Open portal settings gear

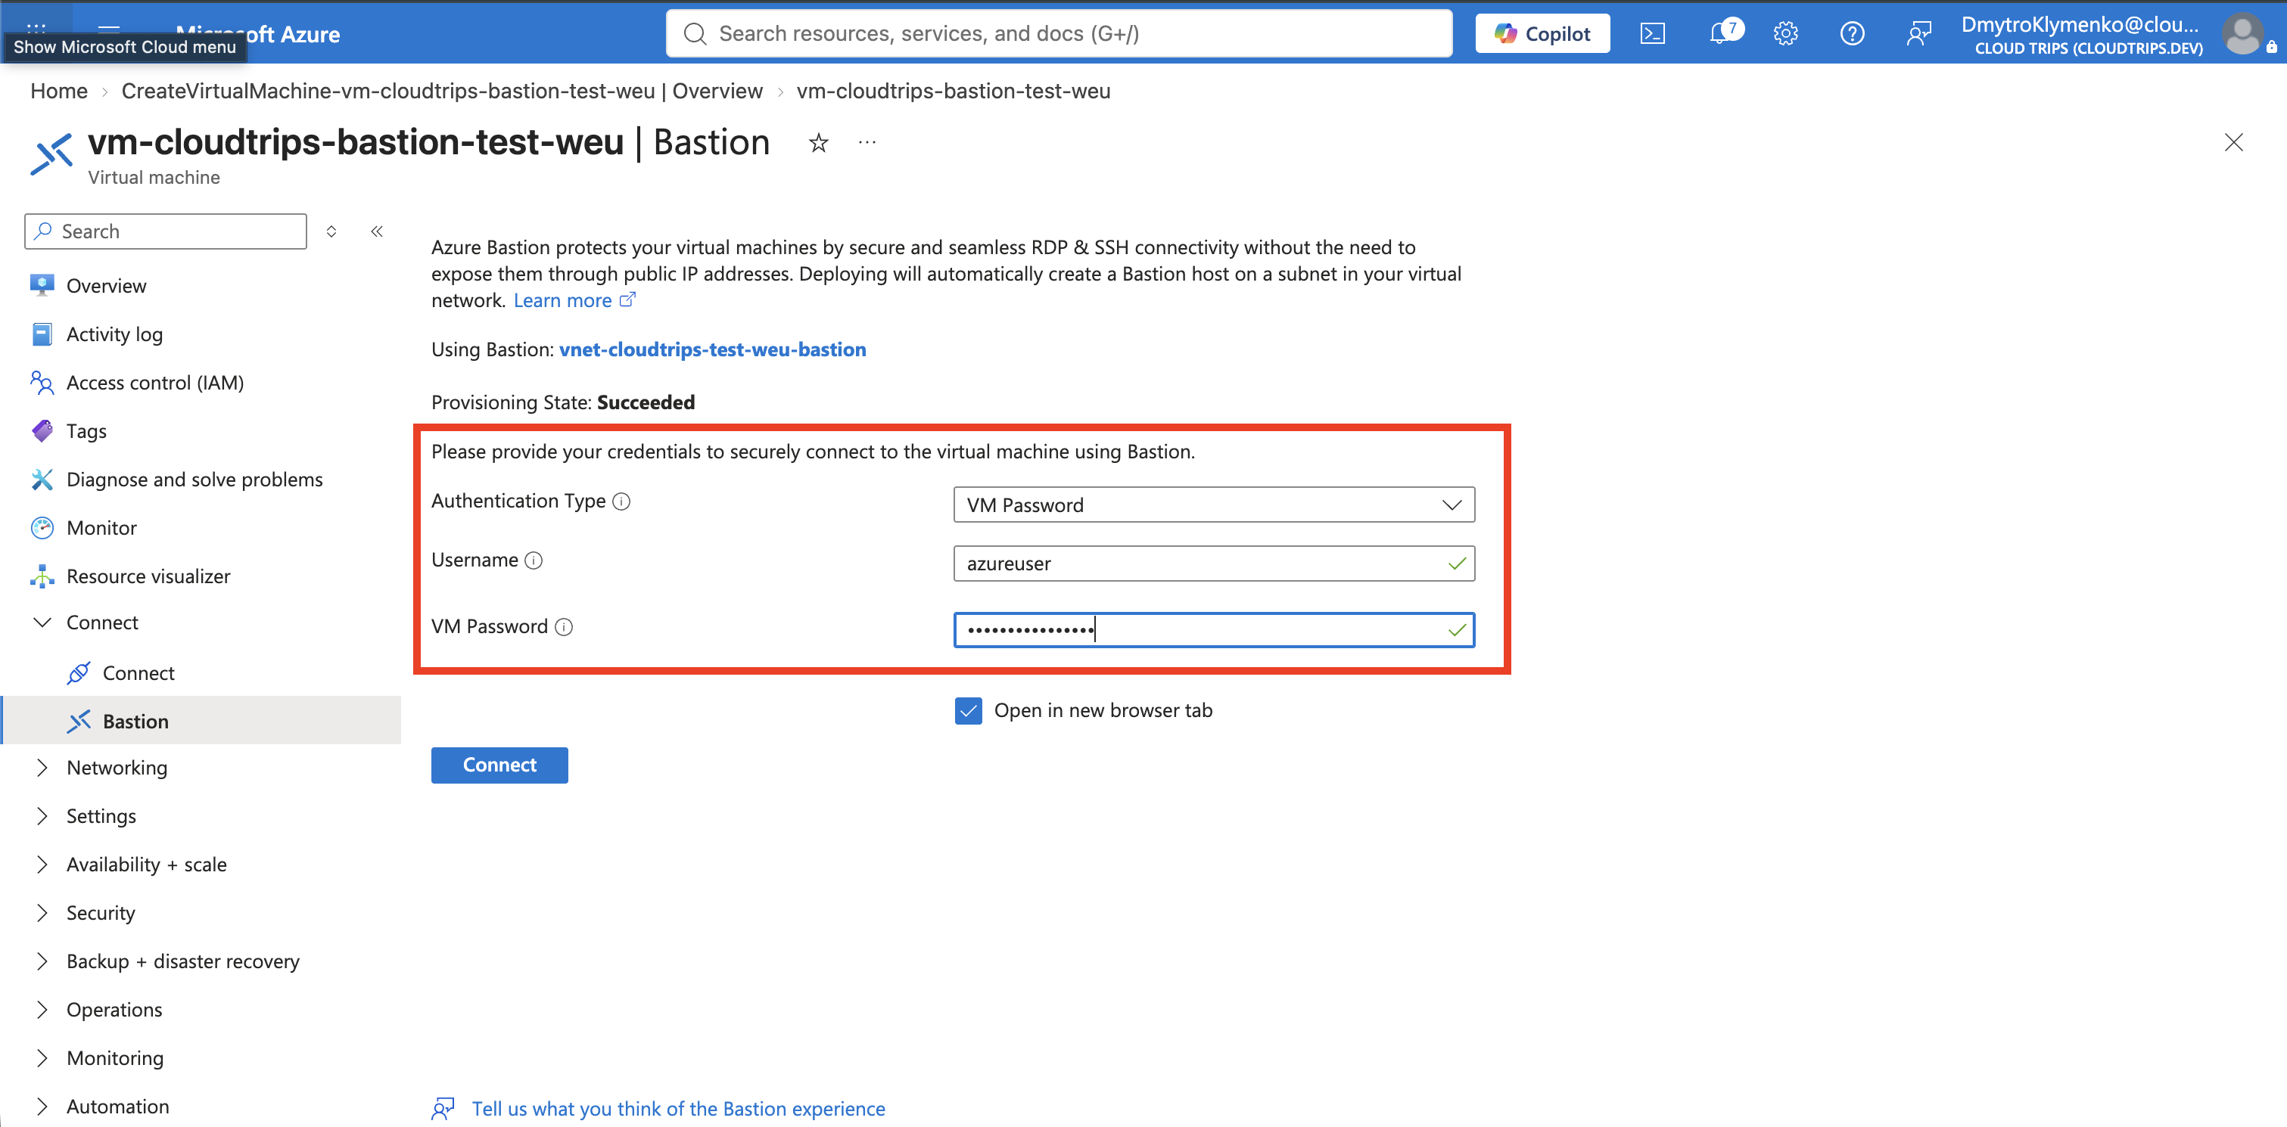click(1785, 34)
